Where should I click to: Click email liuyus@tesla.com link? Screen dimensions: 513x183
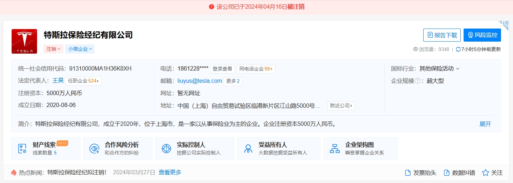[x=199, y=81]
